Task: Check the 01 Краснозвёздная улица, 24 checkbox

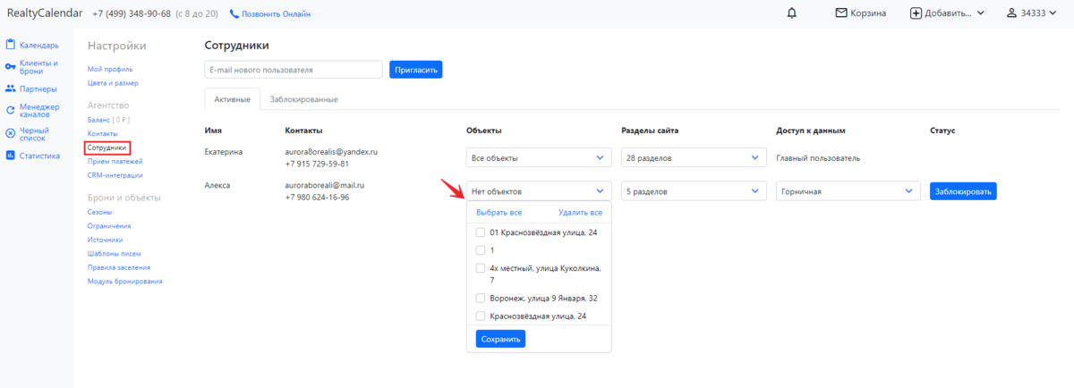Action: coord(481,232)
